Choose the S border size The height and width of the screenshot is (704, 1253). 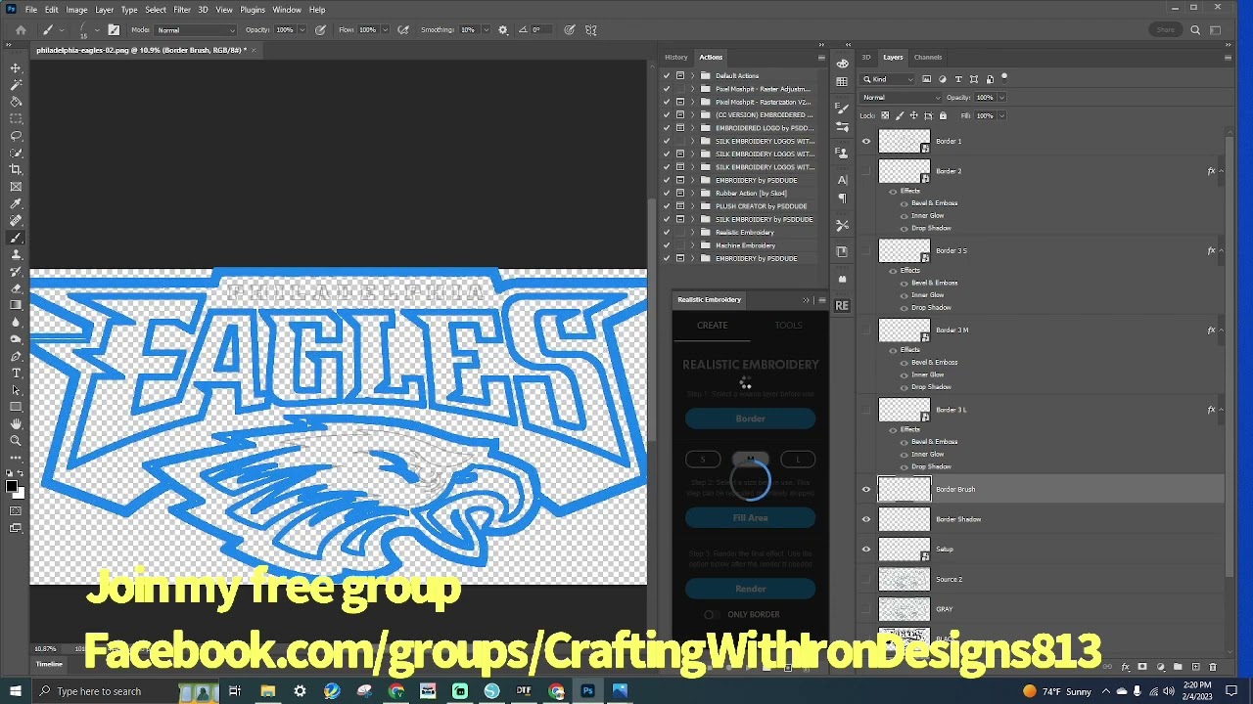pyautogui.click(x=703, y=460)
